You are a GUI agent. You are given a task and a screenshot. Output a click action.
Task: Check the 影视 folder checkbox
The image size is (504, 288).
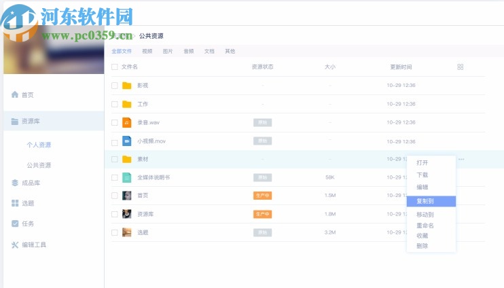coord(114,86)
